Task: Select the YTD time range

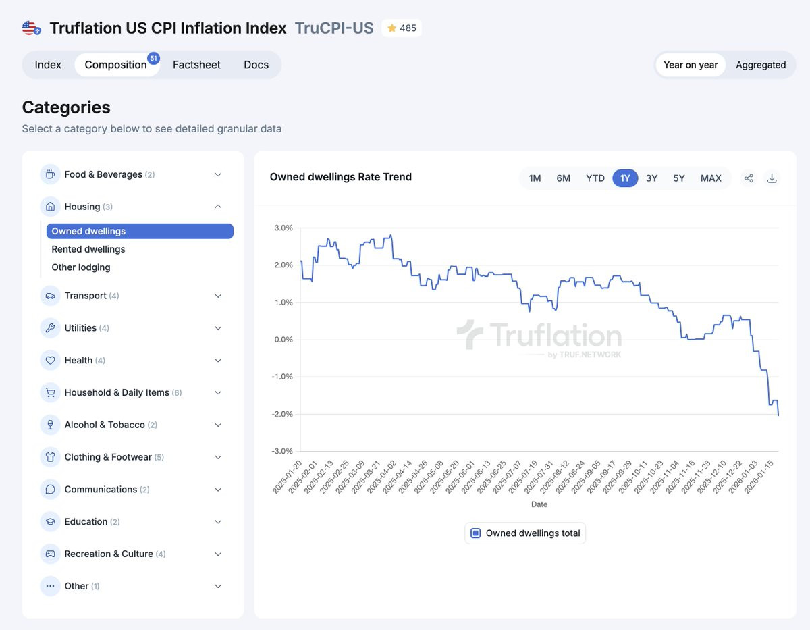Action: click(595, 178)
